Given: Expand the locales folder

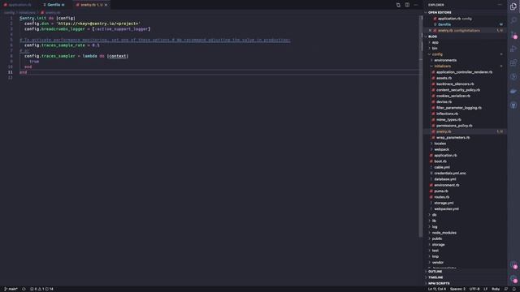Looking at the screenshot, I should 440,144.
